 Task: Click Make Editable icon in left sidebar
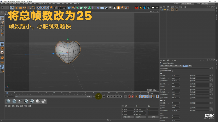tap(2, 13)
